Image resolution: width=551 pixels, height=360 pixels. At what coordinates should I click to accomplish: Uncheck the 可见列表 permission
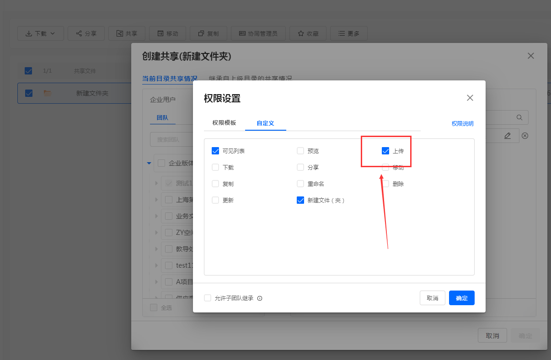[215, 151]
